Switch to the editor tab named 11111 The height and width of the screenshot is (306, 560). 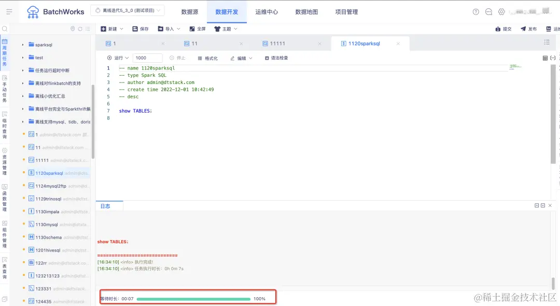pos(292,44)
